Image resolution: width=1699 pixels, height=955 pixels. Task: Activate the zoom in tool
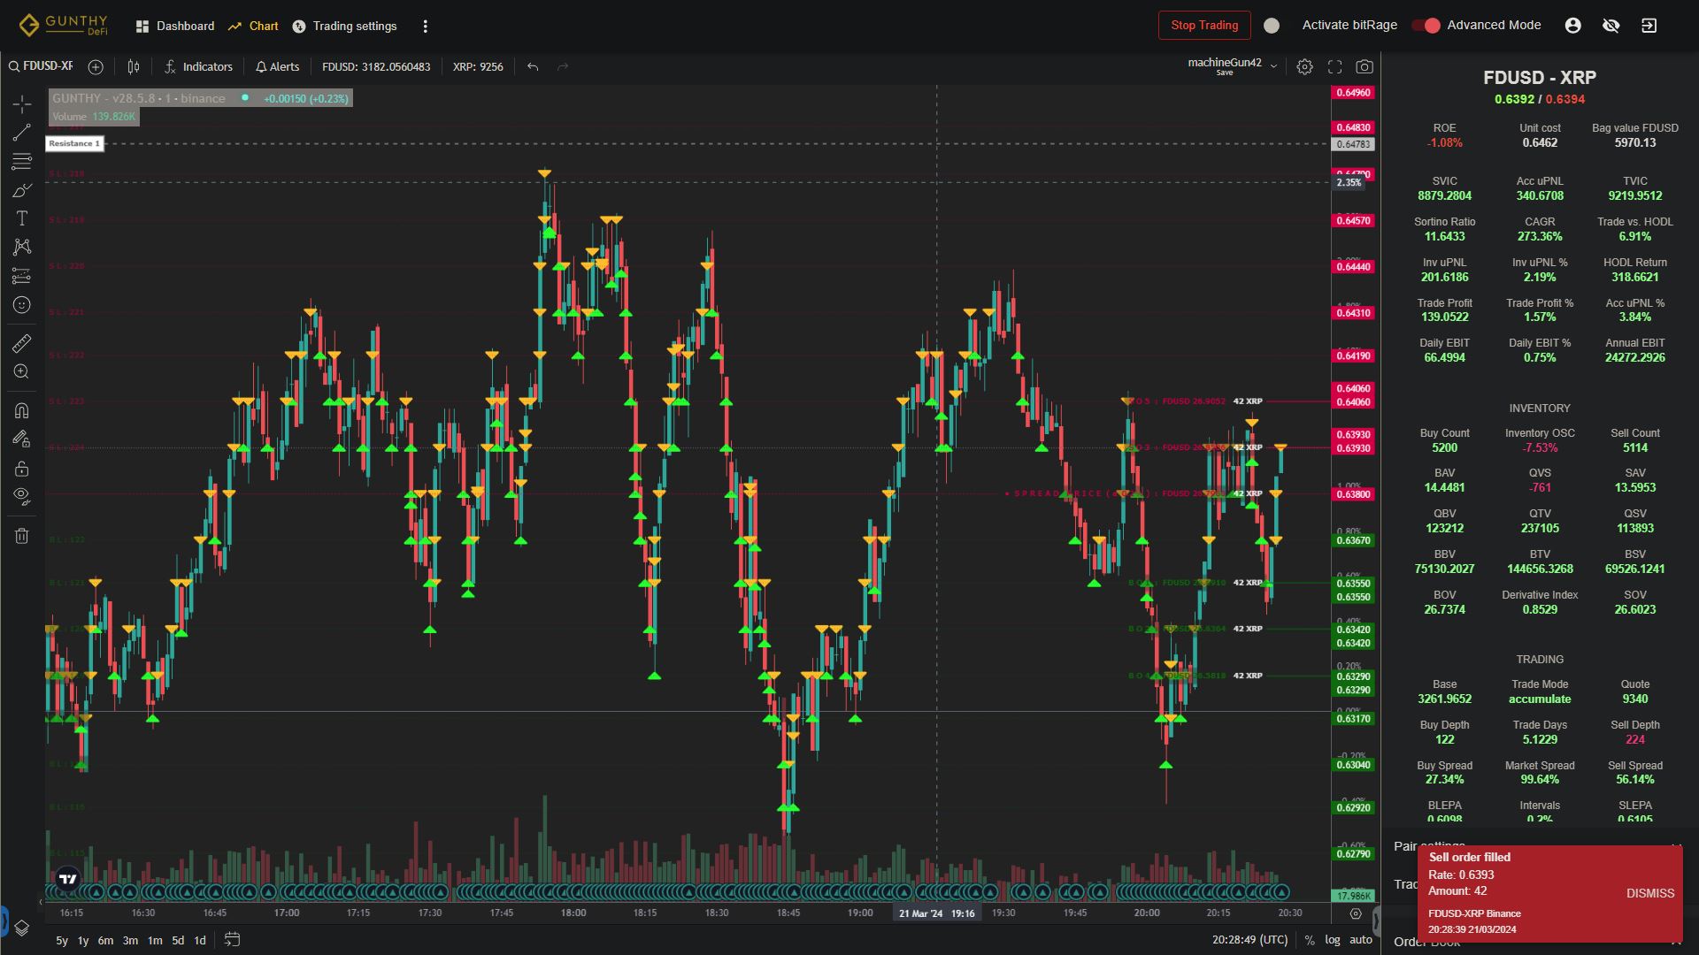22,372
